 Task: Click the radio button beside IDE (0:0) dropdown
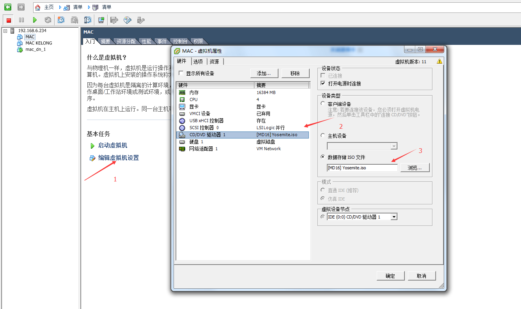(323, 217)
